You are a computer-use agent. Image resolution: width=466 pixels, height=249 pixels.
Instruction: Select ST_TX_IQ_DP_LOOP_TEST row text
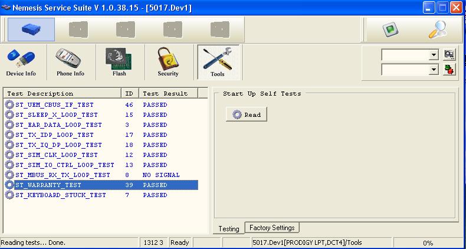click(58, 145)
